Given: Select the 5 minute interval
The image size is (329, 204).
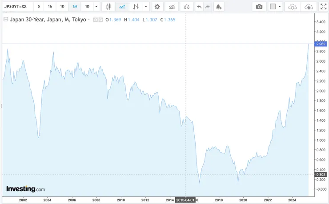Looking at the screenshot, I should 39,7.
